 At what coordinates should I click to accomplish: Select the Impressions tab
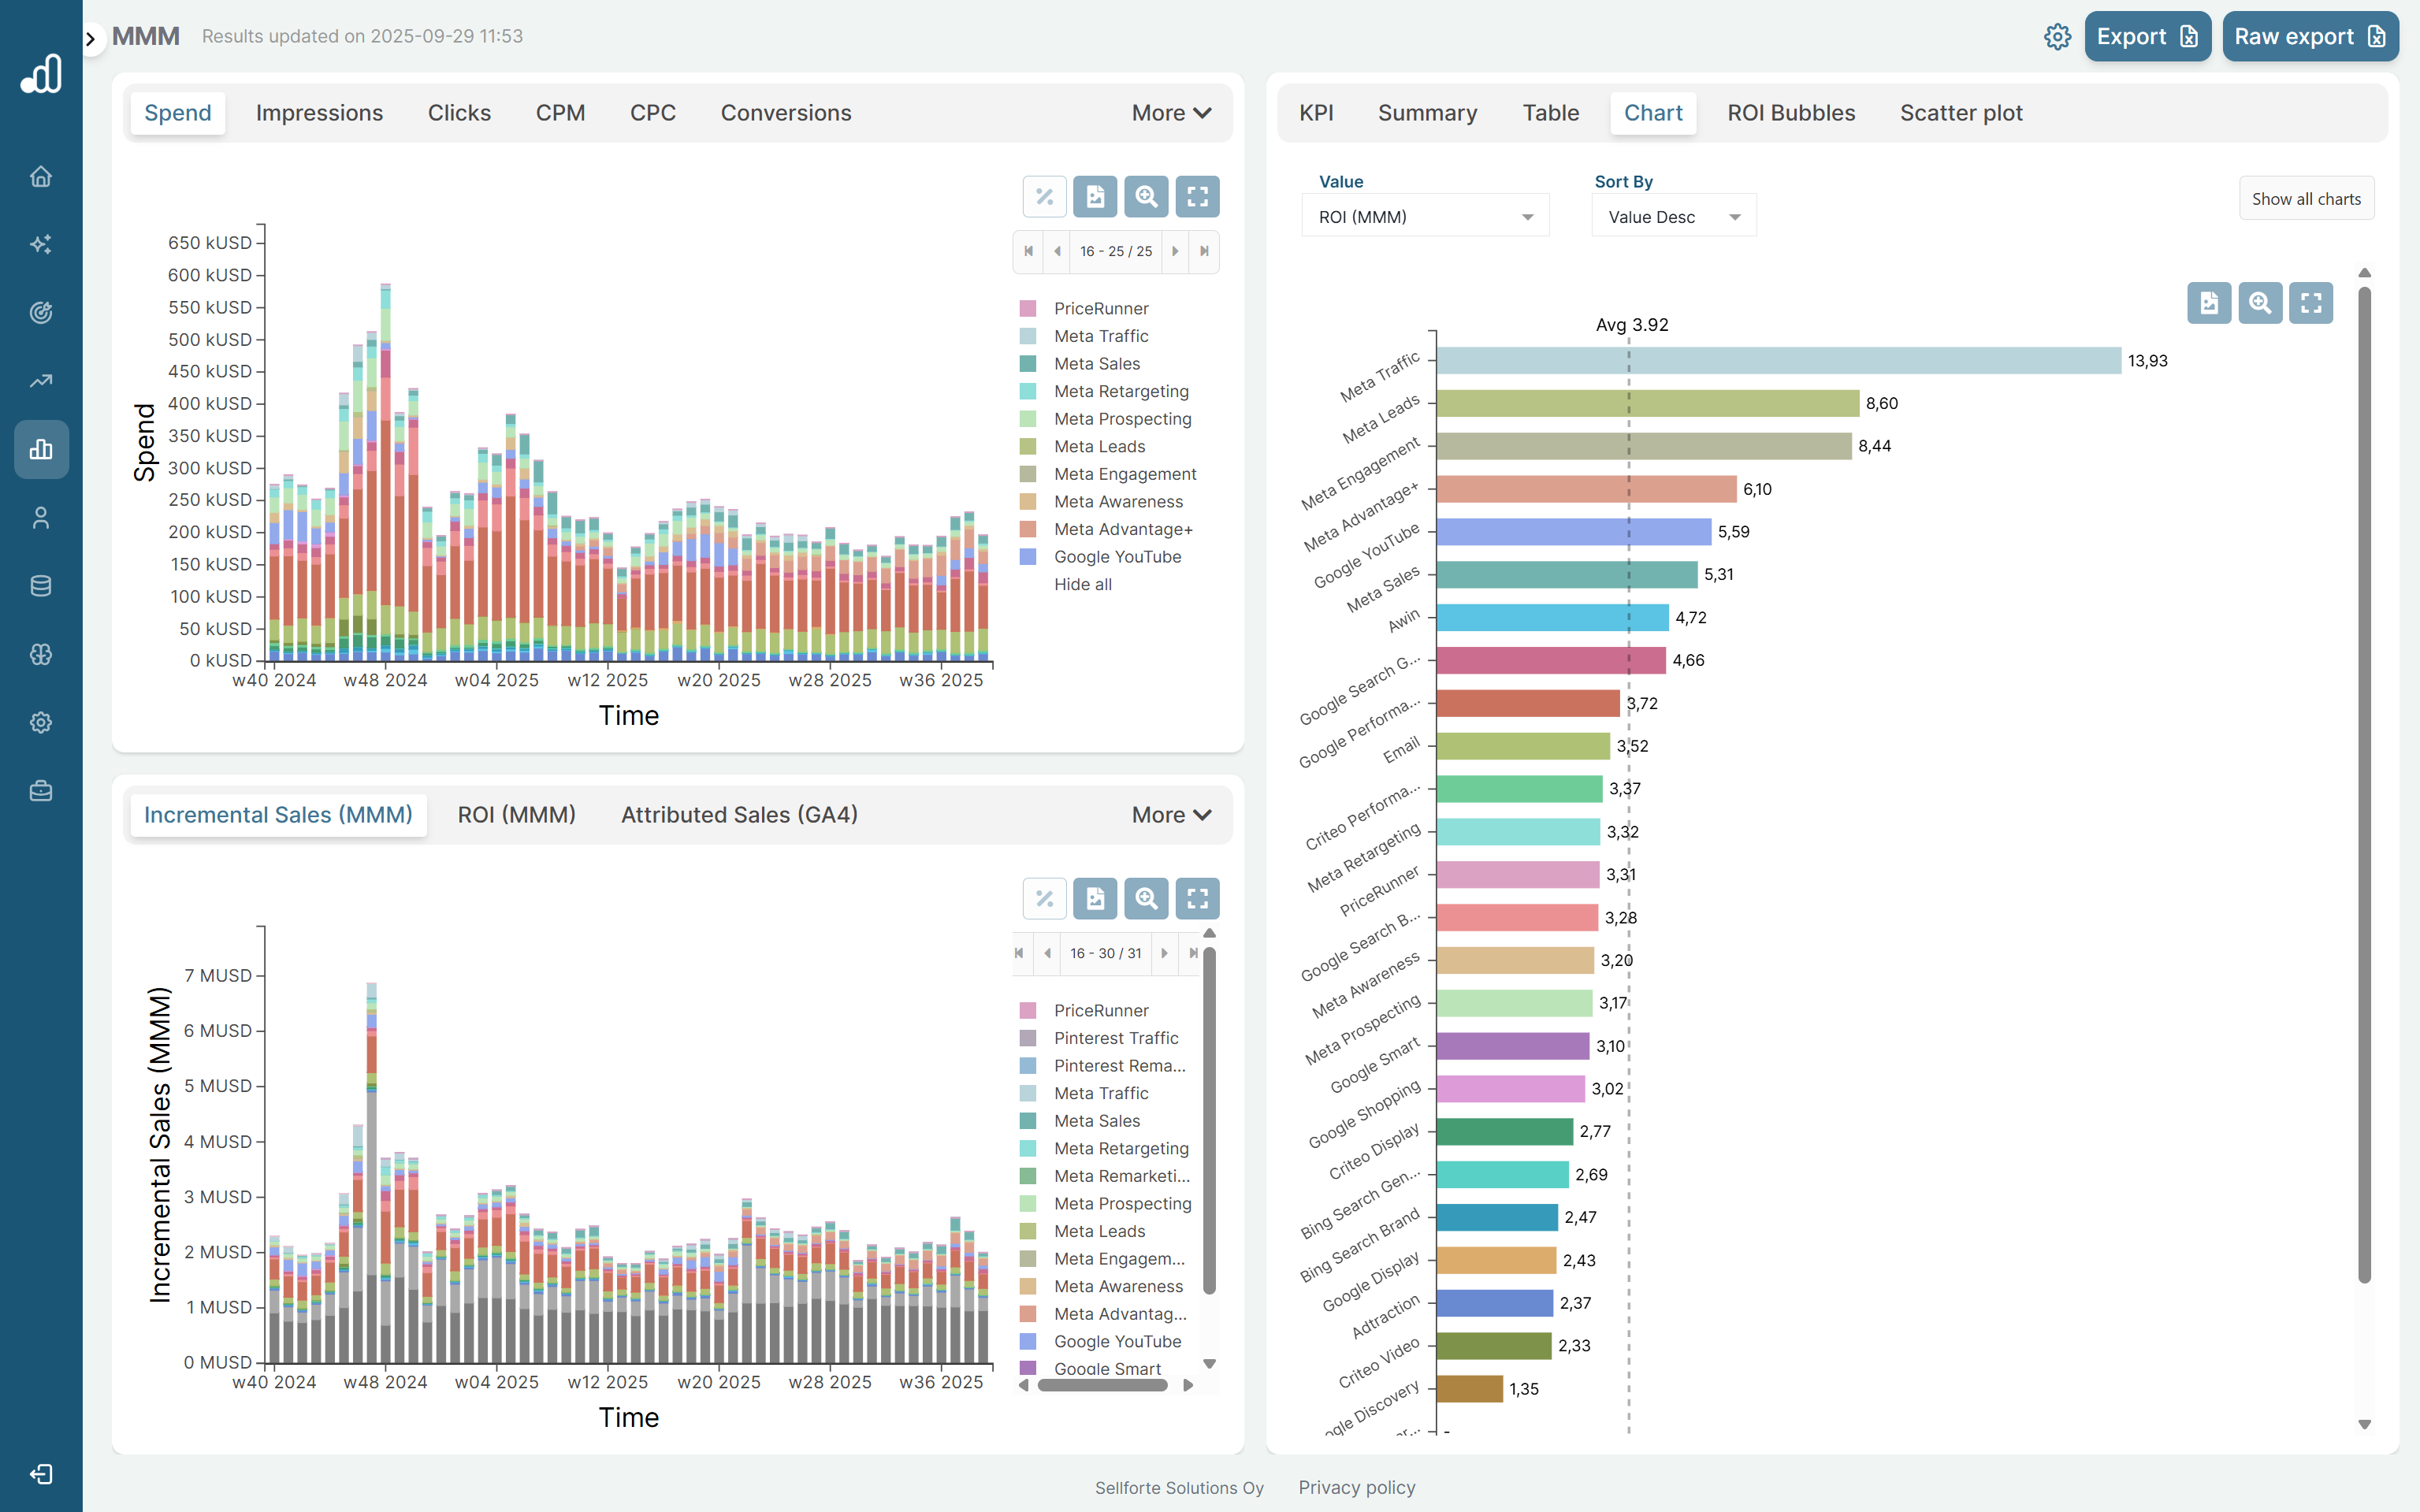point(319,113)
